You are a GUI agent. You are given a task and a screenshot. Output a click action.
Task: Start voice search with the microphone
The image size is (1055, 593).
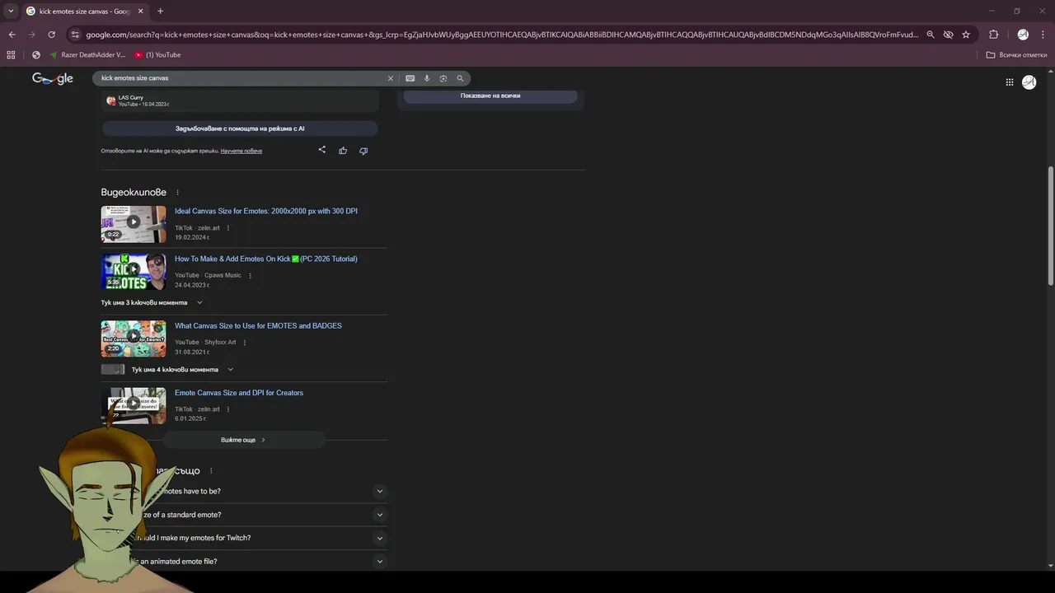point(426,78)
